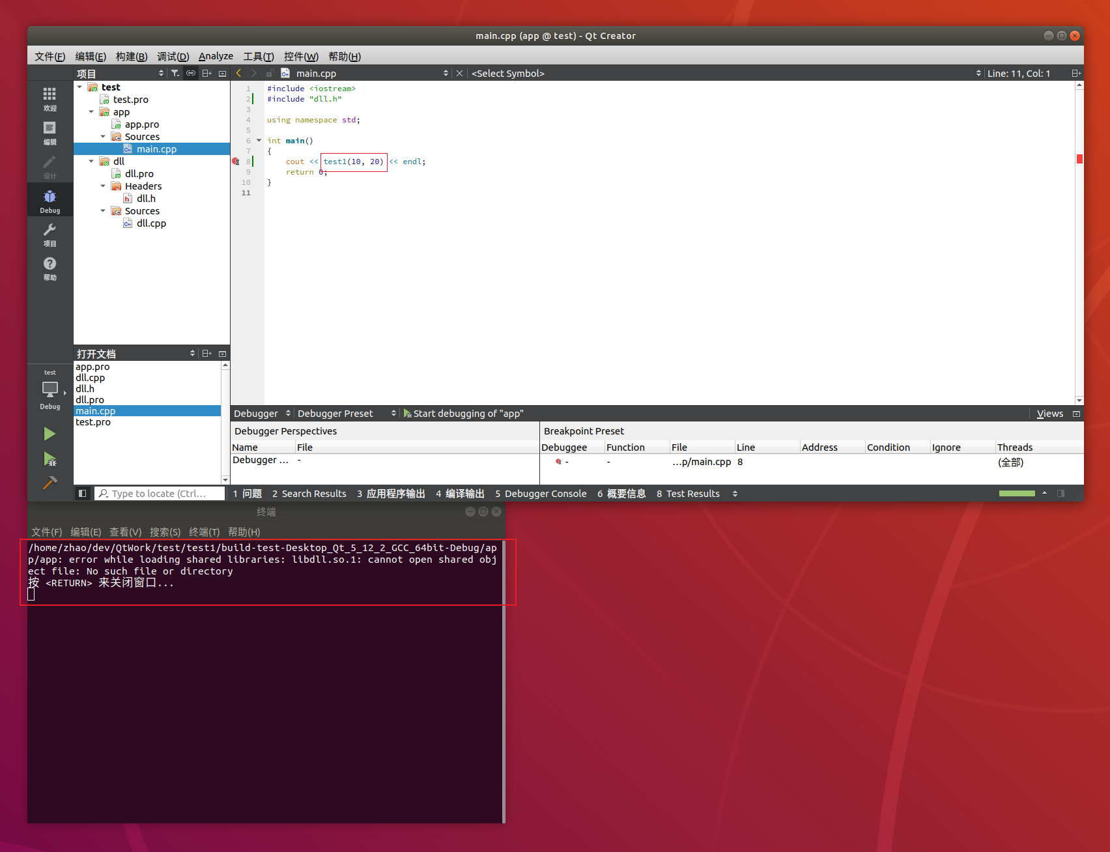Show the 5 Debugger Console pane
This screenshot has width=1110, height=852.
(x=541, y=494)
